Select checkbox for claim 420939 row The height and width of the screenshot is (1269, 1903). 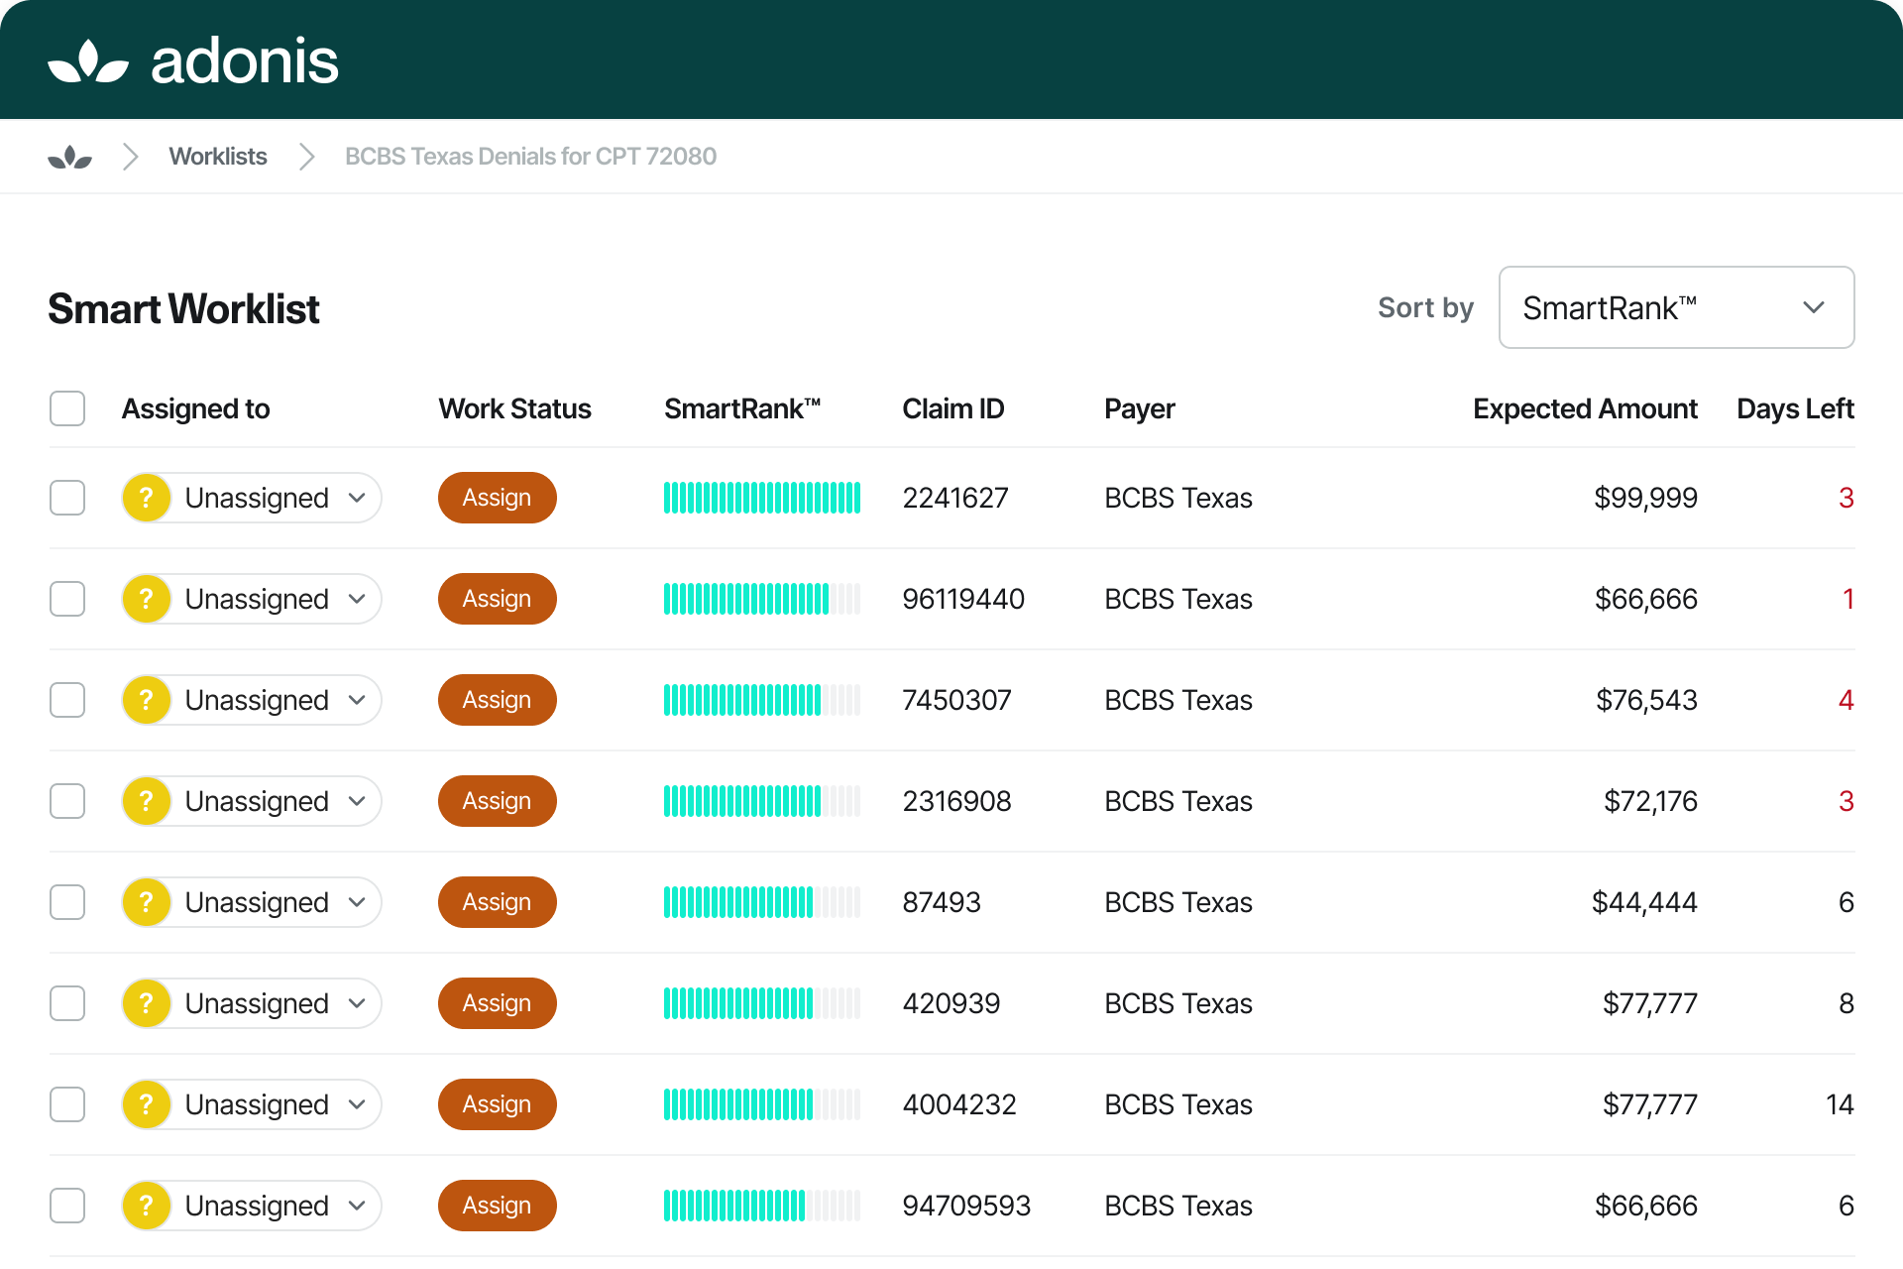click(67, 1003)
